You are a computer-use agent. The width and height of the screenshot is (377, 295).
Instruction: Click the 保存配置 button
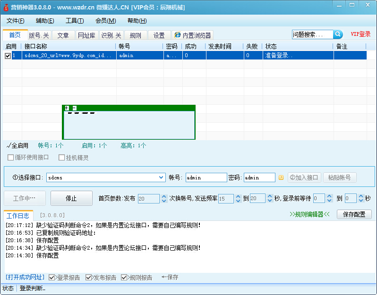pos(354,214)
